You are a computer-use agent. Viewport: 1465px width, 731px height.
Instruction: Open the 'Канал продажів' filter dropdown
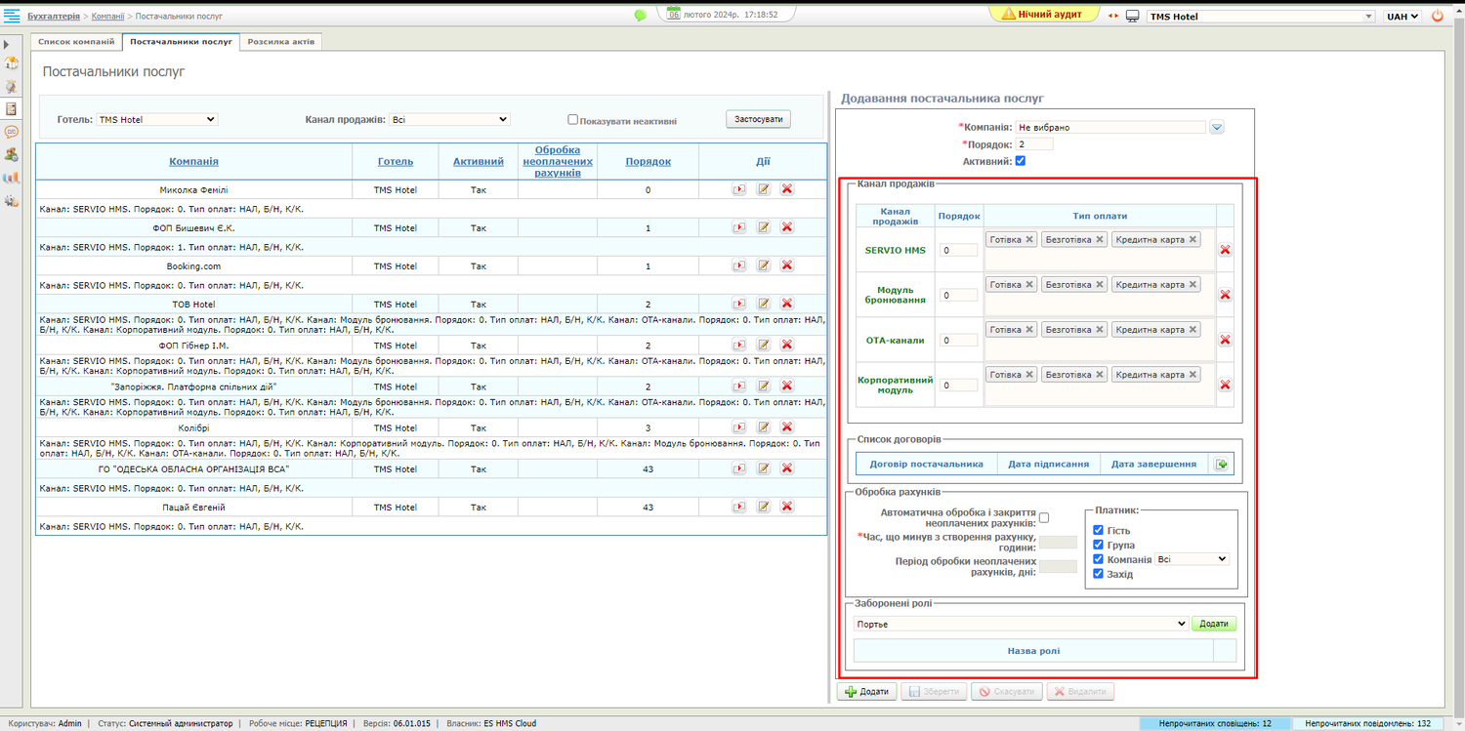[x=448, y=119]
